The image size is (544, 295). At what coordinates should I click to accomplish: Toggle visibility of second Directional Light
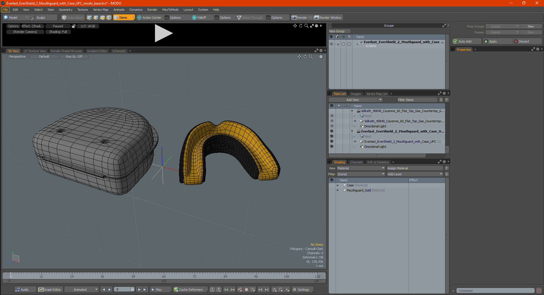click(331, 147)
